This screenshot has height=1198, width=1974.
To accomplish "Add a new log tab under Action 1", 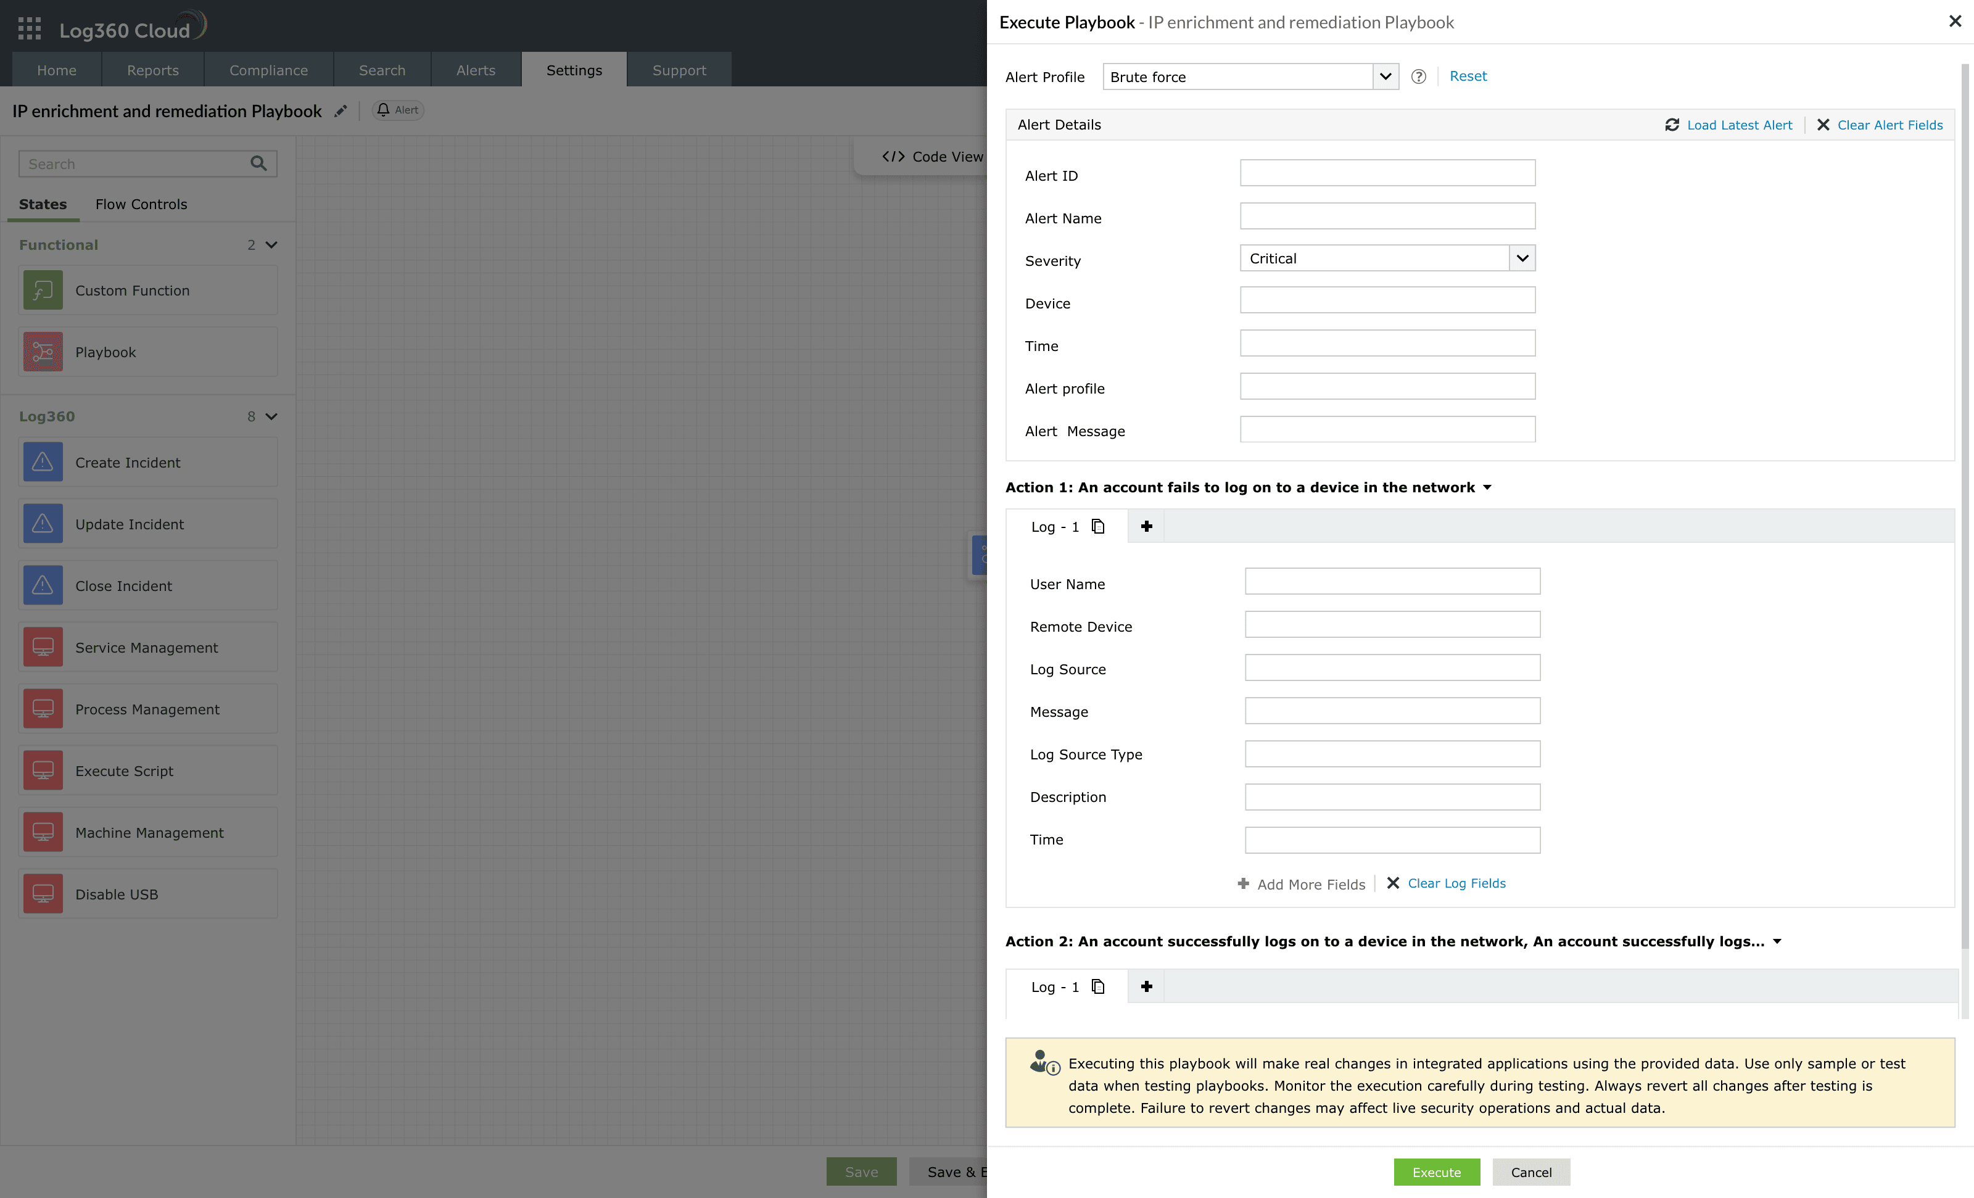I will (1146, 526).
